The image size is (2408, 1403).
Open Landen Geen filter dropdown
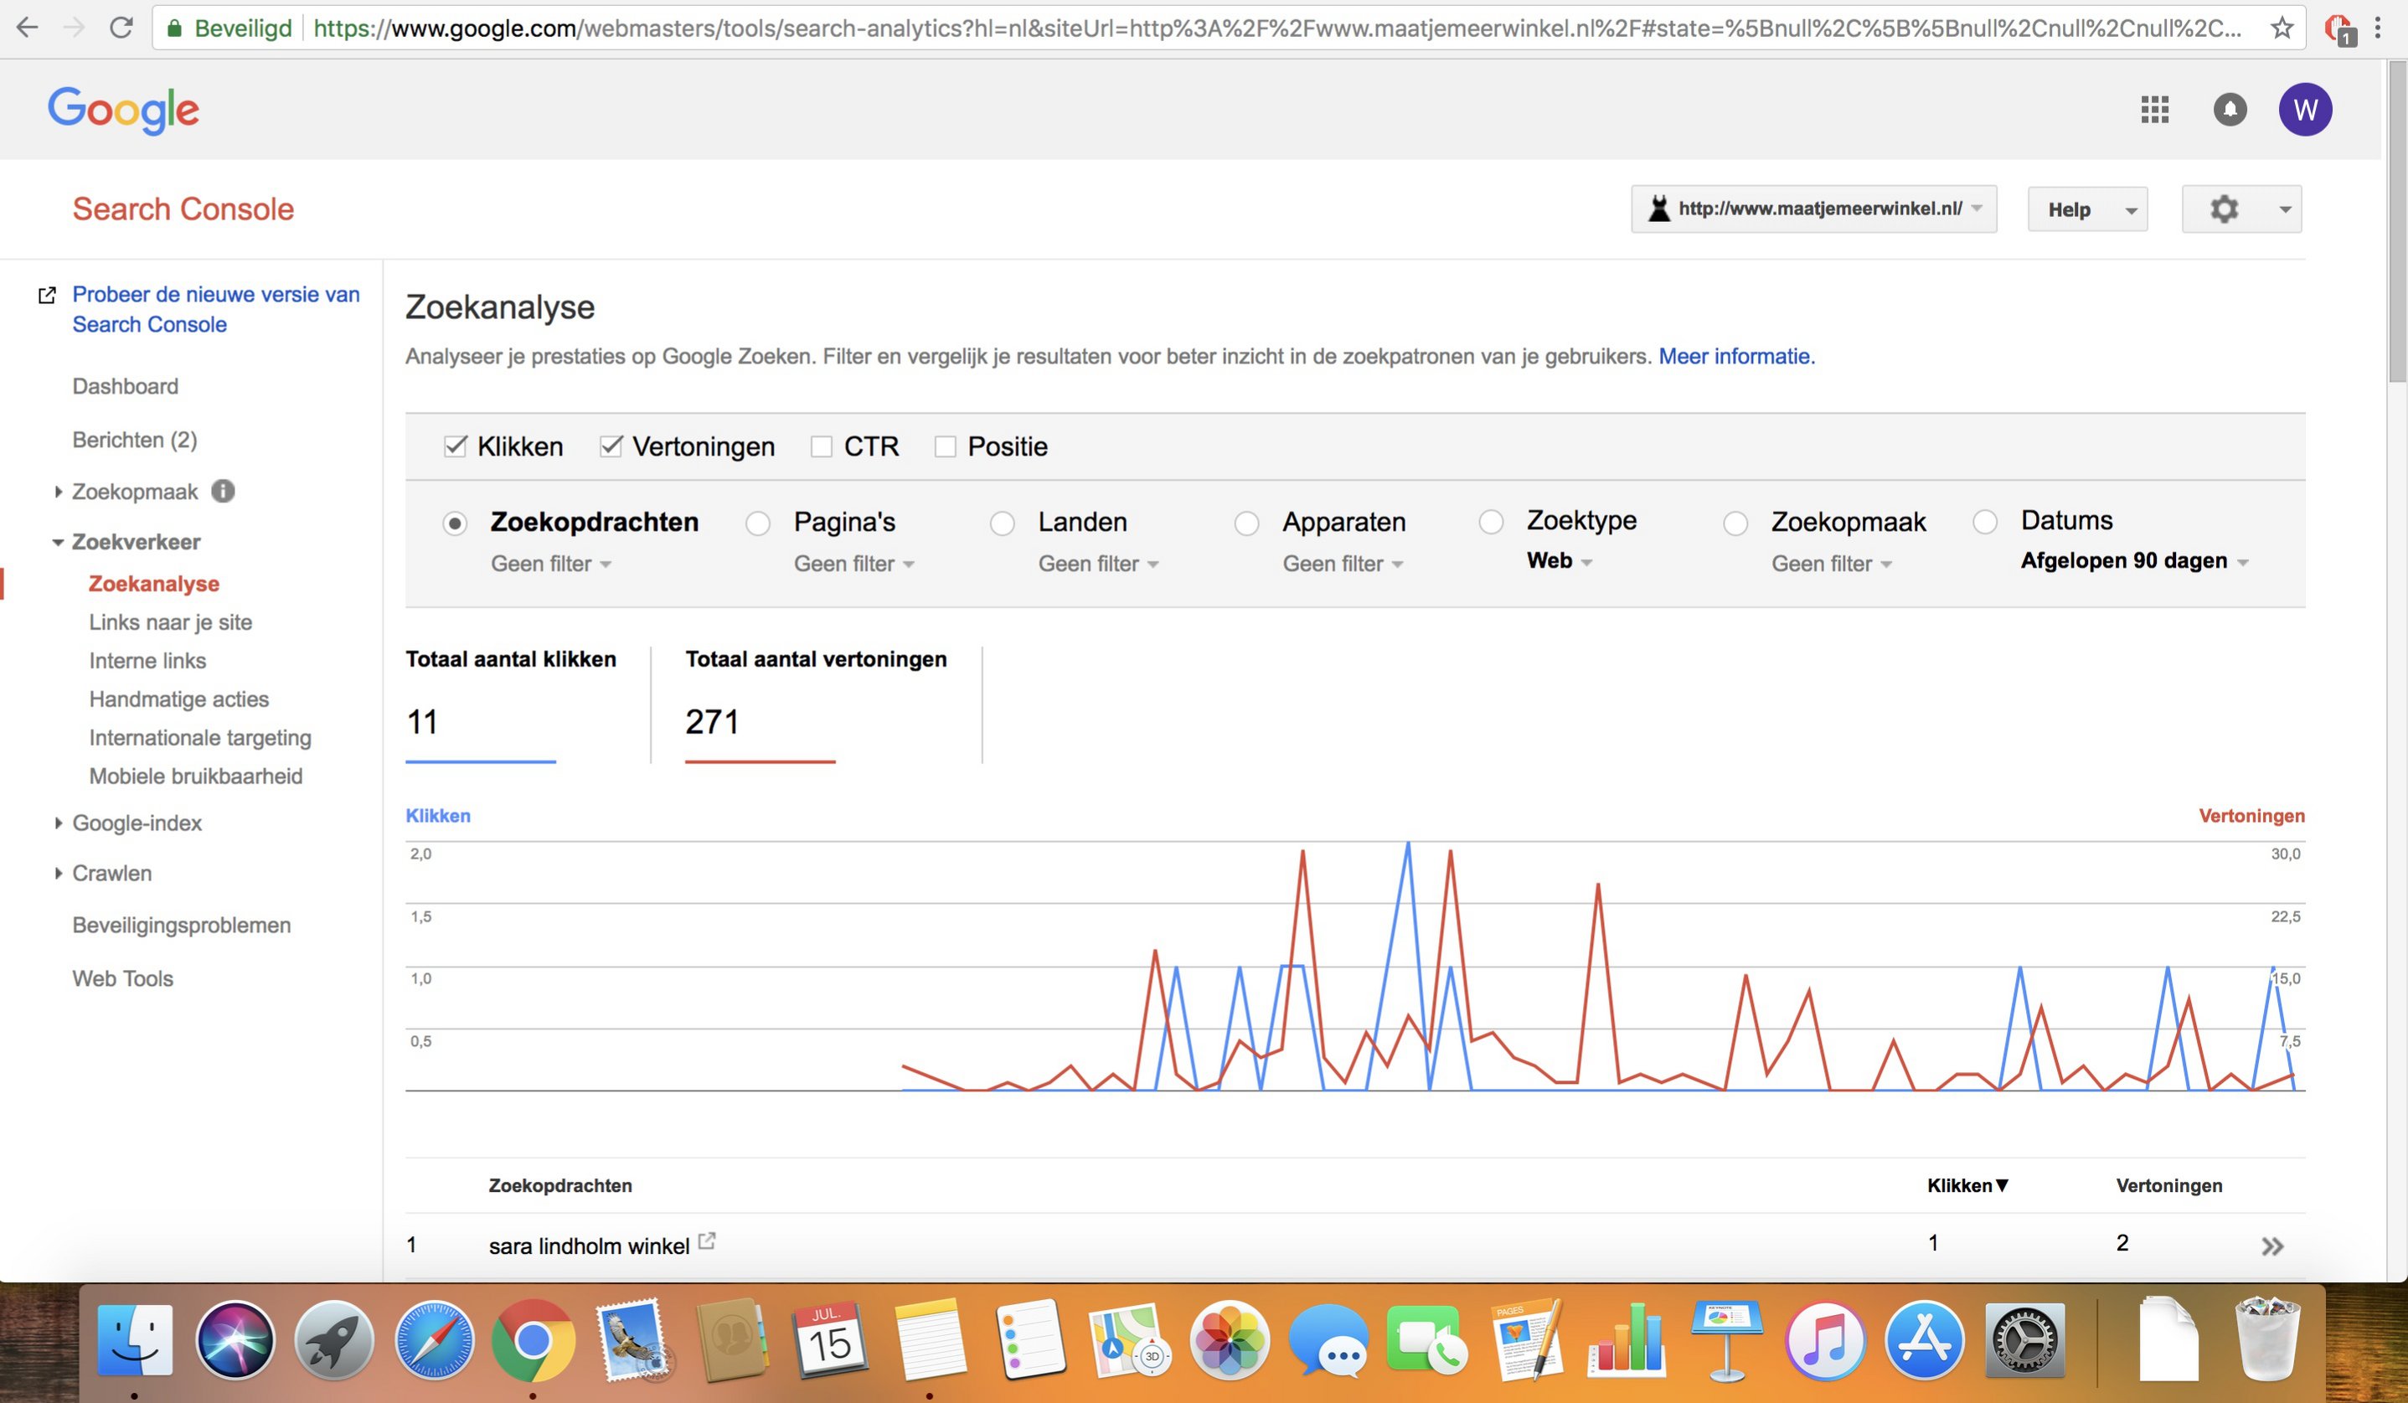coord(1098,564)
